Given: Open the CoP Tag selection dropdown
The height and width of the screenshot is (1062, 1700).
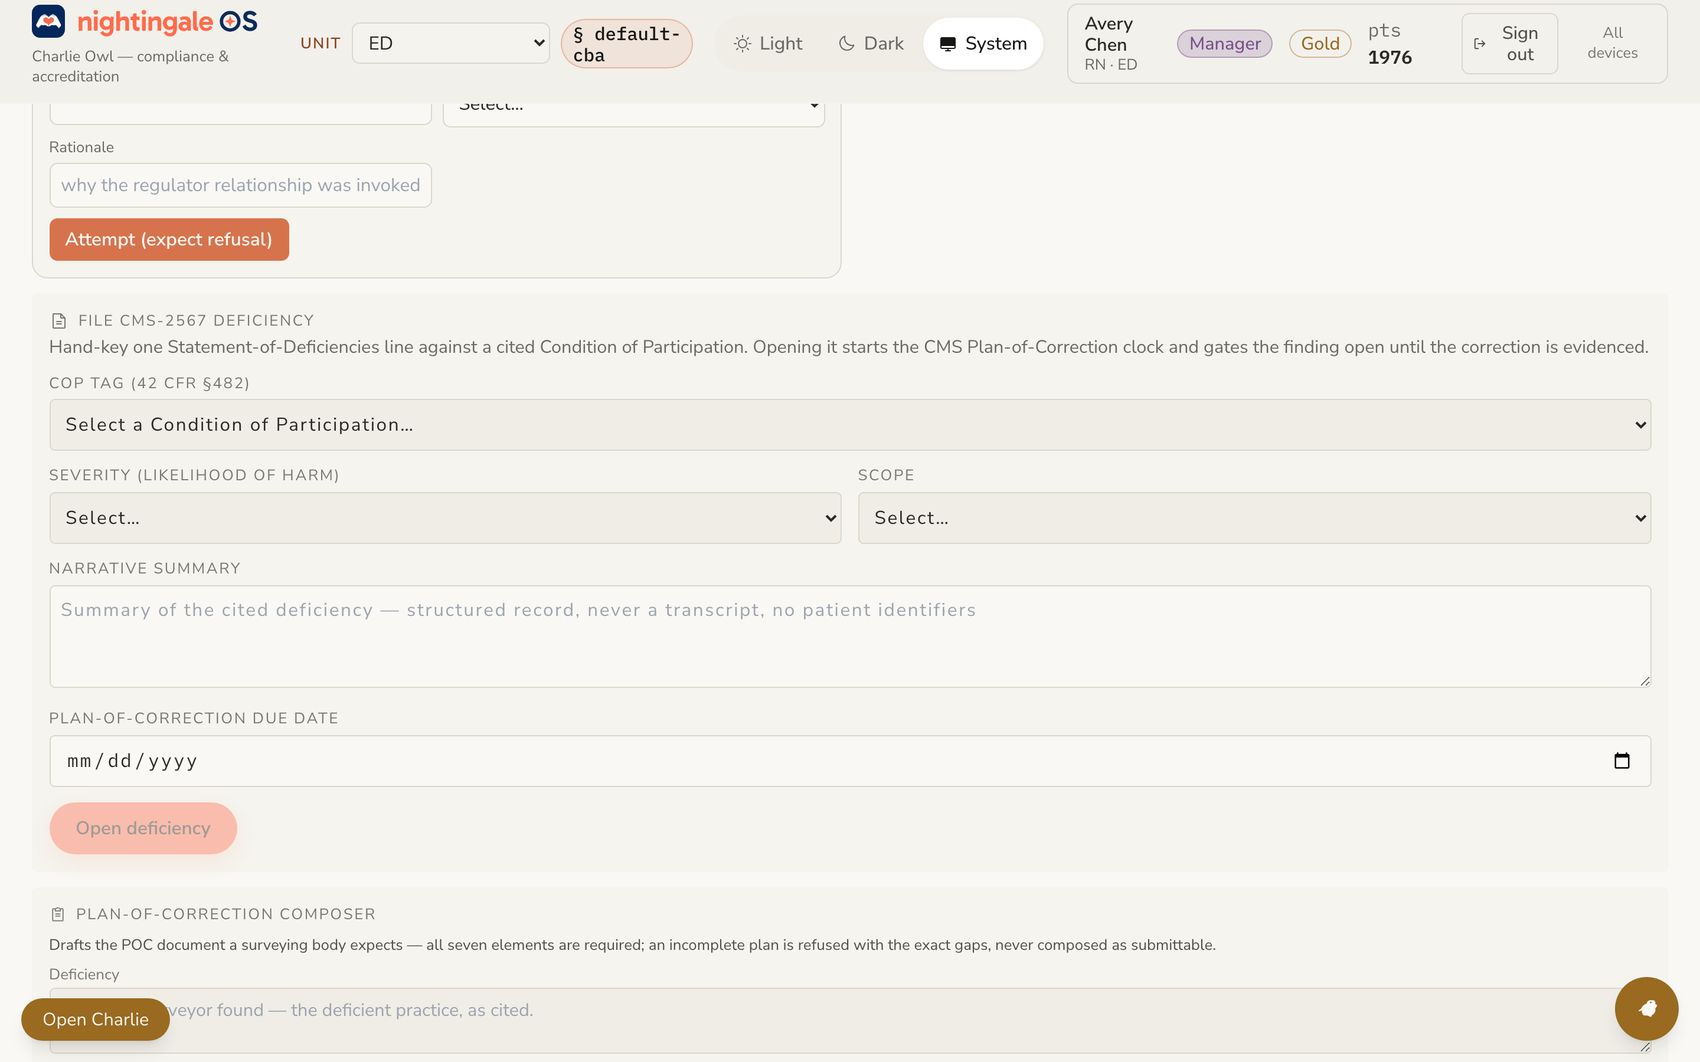Looking at the screenshot, I should 850,425.
